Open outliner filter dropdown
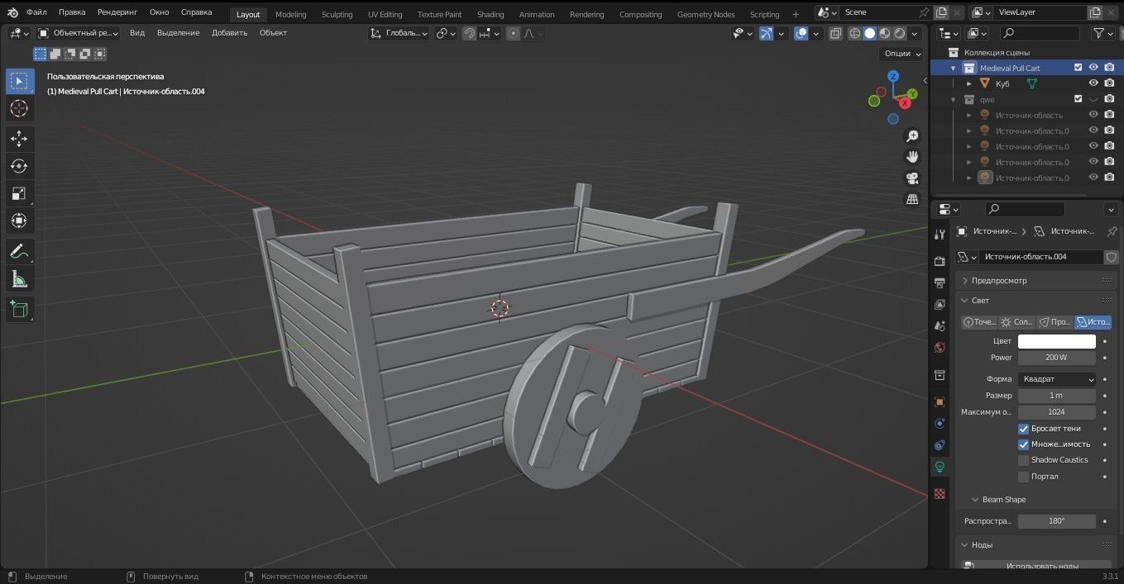This screenshot has width=1124, height=584. pyautogui.click(x=1103, y=33)
